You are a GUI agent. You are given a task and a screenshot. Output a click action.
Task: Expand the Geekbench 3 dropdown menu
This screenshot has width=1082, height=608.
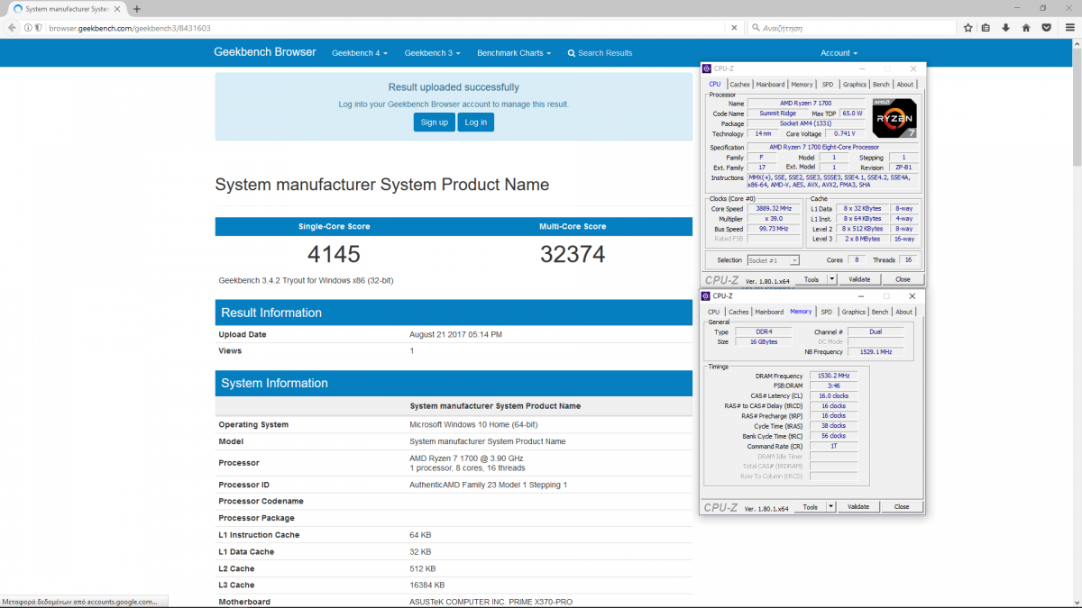(432, 53)
